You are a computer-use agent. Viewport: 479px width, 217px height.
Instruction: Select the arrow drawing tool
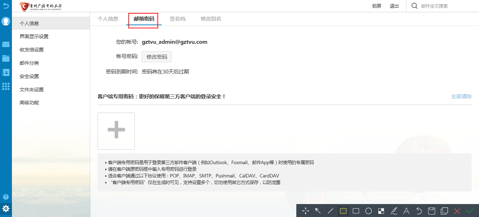click(318, 211)
